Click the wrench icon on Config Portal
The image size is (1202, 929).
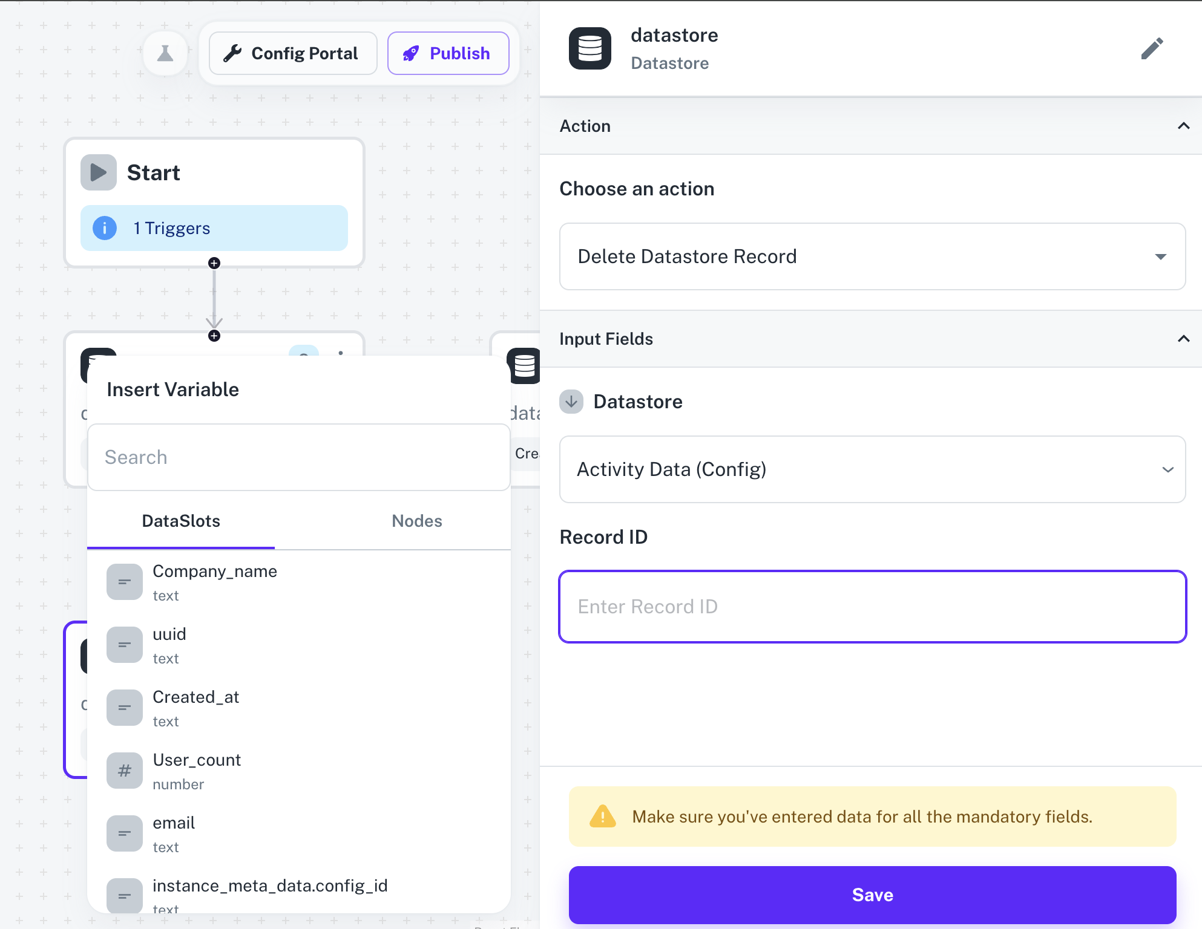[x=233, y=53]
